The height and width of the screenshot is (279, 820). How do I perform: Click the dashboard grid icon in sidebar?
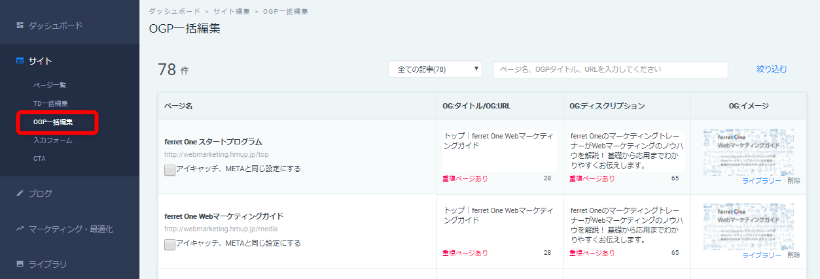(x=20, y=25)
